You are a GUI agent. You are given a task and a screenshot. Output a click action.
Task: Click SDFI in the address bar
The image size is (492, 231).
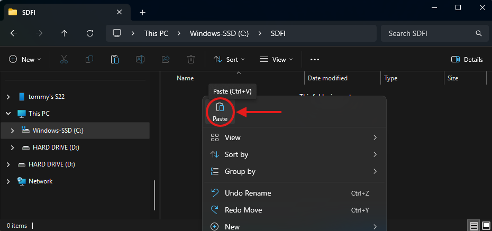278,33
